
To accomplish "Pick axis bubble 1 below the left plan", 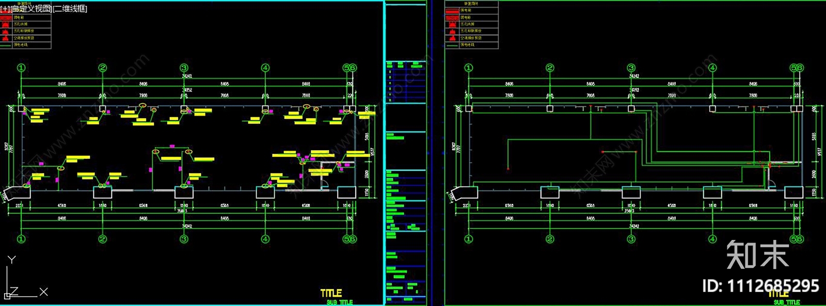I will tap(21, 239).
